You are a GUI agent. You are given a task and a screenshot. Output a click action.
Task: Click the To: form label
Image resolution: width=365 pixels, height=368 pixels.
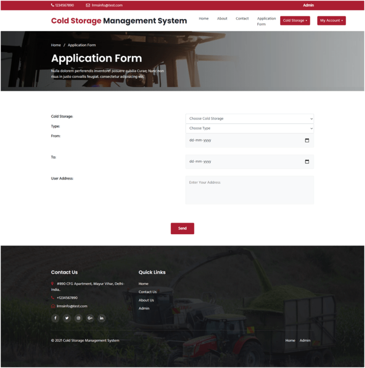coord(53,157)
